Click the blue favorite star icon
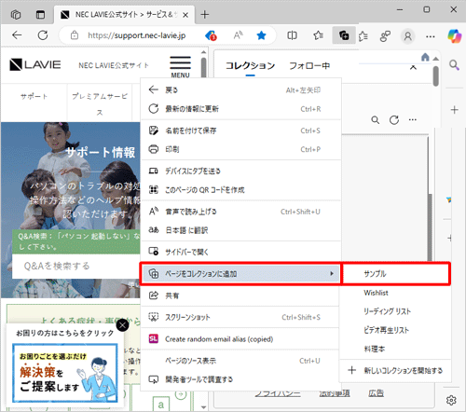The image size is (466, 412). click(x=261, y=35)
